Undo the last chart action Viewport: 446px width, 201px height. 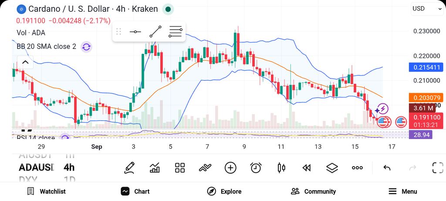[387, 168]
